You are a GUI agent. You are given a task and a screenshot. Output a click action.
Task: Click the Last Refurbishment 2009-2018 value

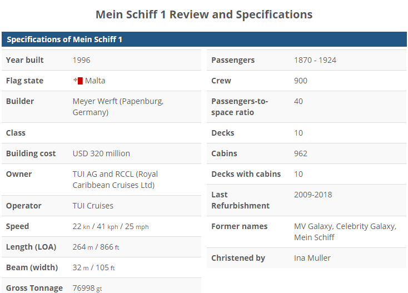pos(313,195)
